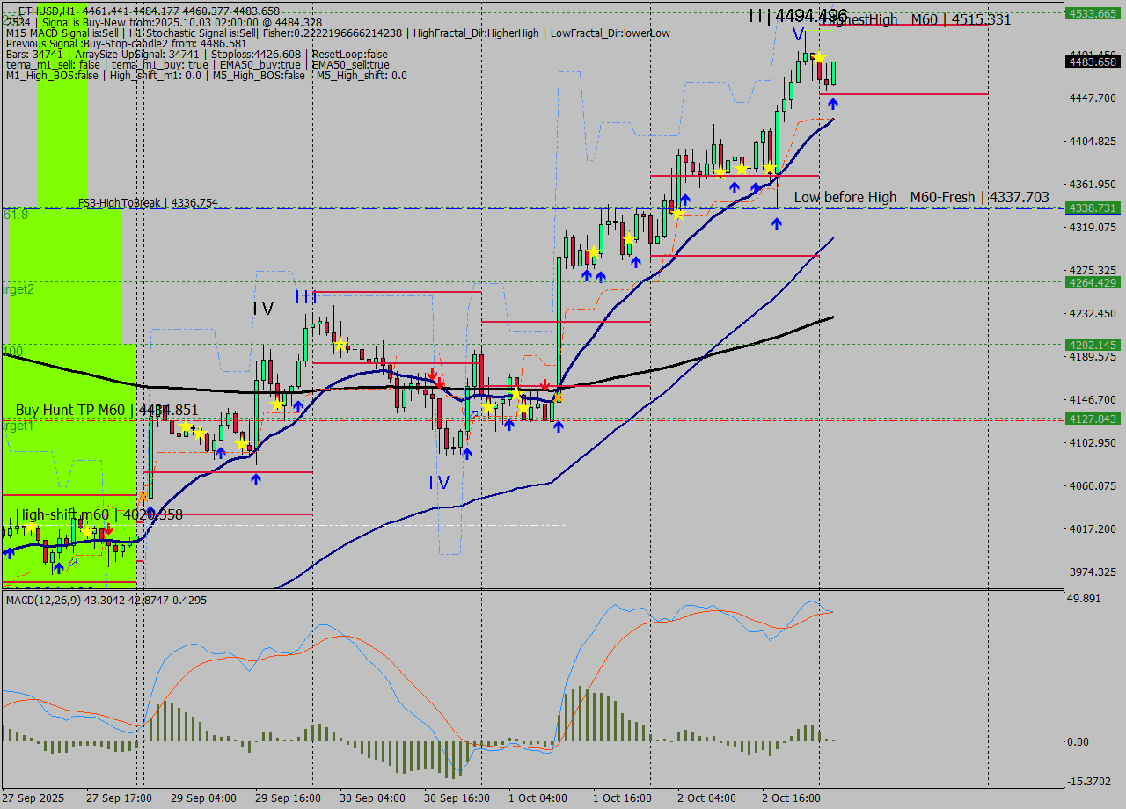Select the FSB-HighToBreak 4336.754 label
1126x809 pixels.
(x=147, y=203)
